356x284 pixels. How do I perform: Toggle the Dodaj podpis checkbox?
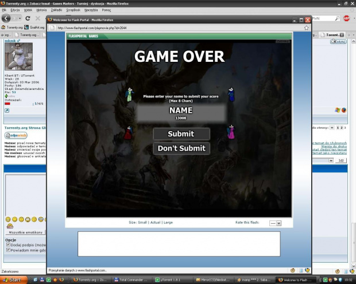click(8, 244)
